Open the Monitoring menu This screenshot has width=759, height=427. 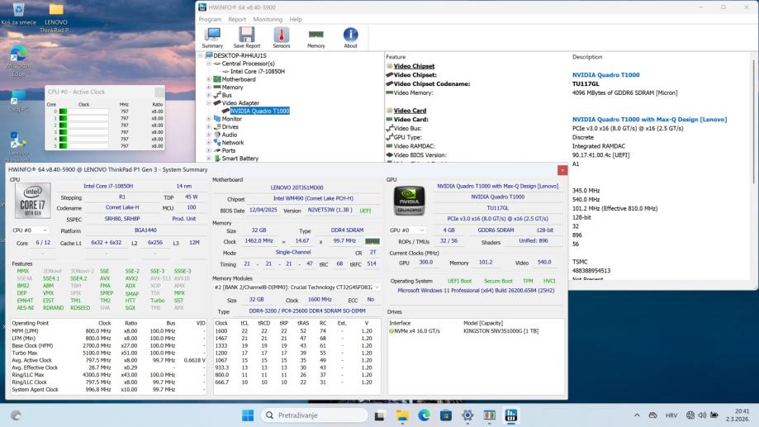pyautogui.click(x=267, y=19)
